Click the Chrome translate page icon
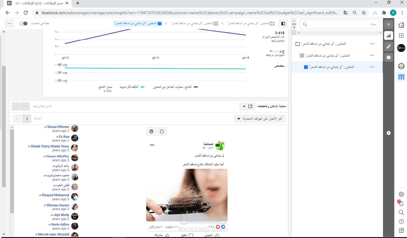 coord(346,13)
